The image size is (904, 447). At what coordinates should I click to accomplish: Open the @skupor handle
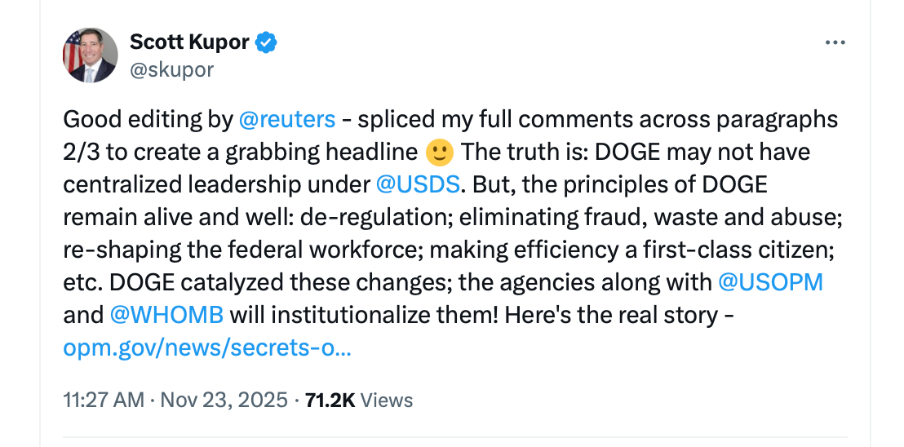click(x=171, y=70)
